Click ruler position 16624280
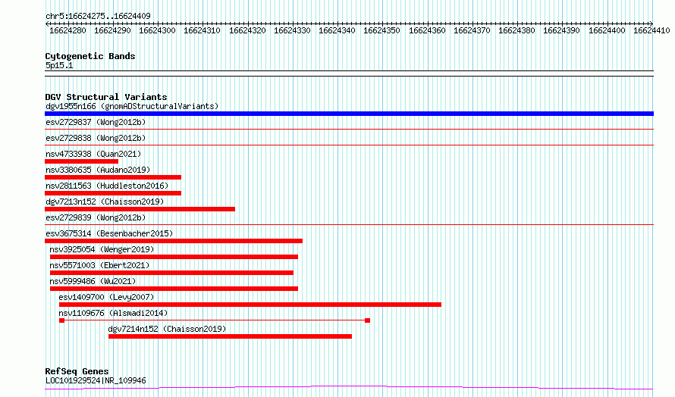The image size is (675, 397). (x=67, y=30)
